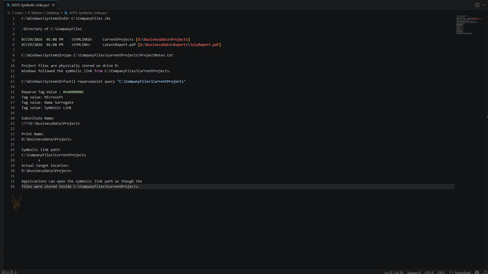Open the Copilot status icon
The image size is (488, 274).
[x=477, y=272]
